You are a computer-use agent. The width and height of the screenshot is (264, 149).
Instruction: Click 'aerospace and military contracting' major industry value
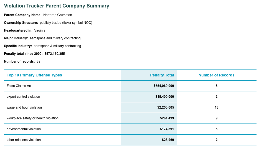(55, 38)
